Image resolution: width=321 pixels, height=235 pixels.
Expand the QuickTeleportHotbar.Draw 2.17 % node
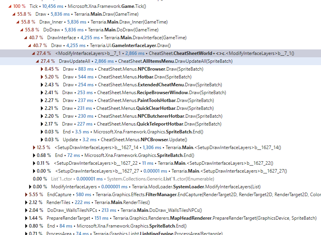pyautogui.click(x=42, y=124)
